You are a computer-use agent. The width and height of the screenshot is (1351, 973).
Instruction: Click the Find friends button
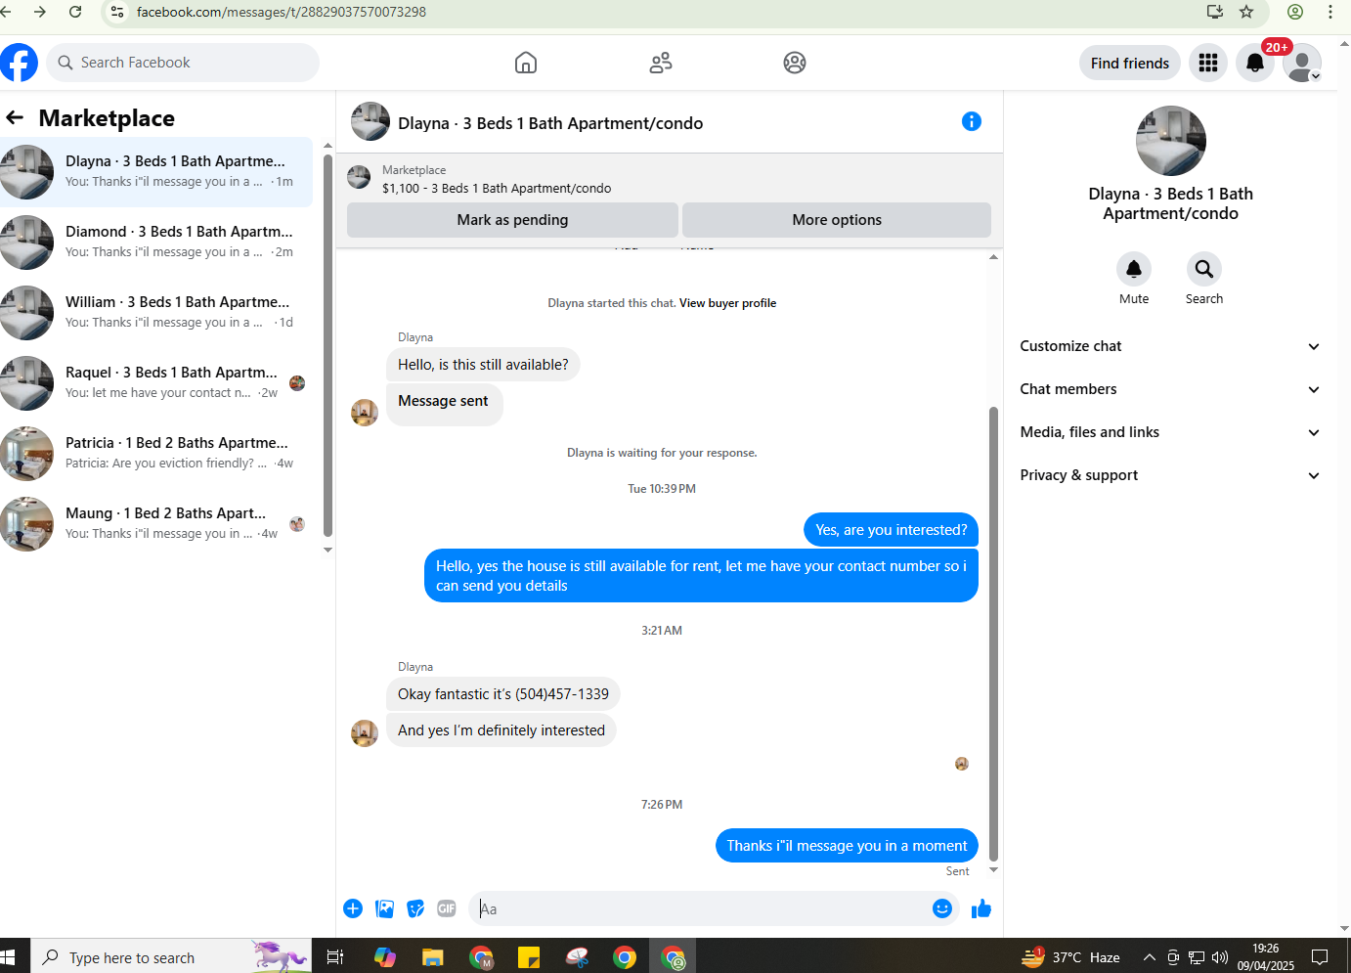point(1130,63)
